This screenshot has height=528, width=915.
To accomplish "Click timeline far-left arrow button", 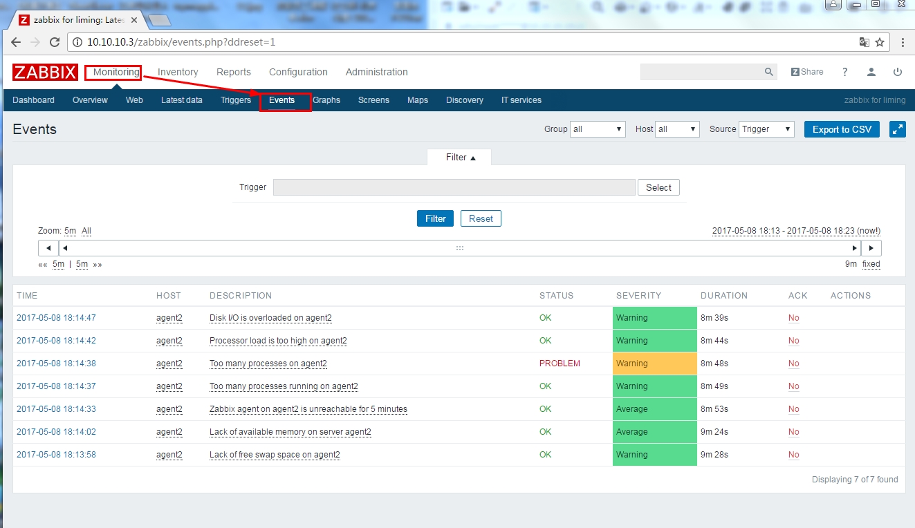I will (48, 248).
